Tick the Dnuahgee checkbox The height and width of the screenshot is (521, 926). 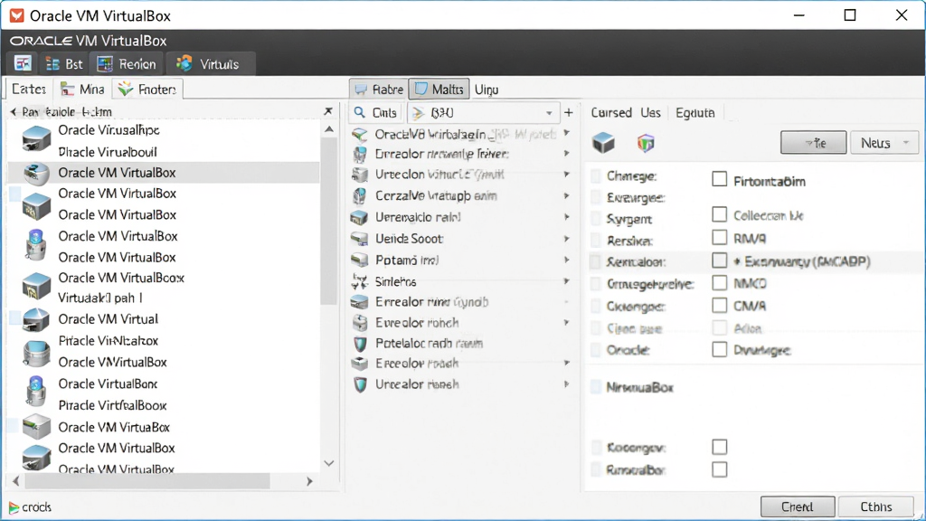coord(719,349)
